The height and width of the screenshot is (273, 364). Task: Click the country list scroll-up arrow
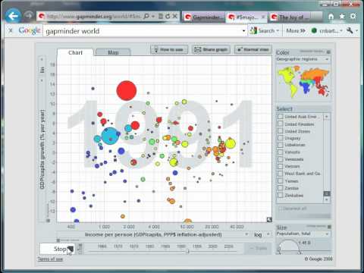pos(326,116)
